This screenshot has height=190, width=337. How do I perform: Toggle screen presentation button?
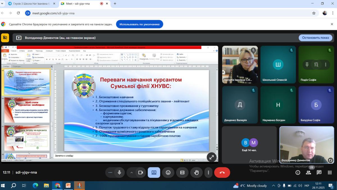click(154, 173)
